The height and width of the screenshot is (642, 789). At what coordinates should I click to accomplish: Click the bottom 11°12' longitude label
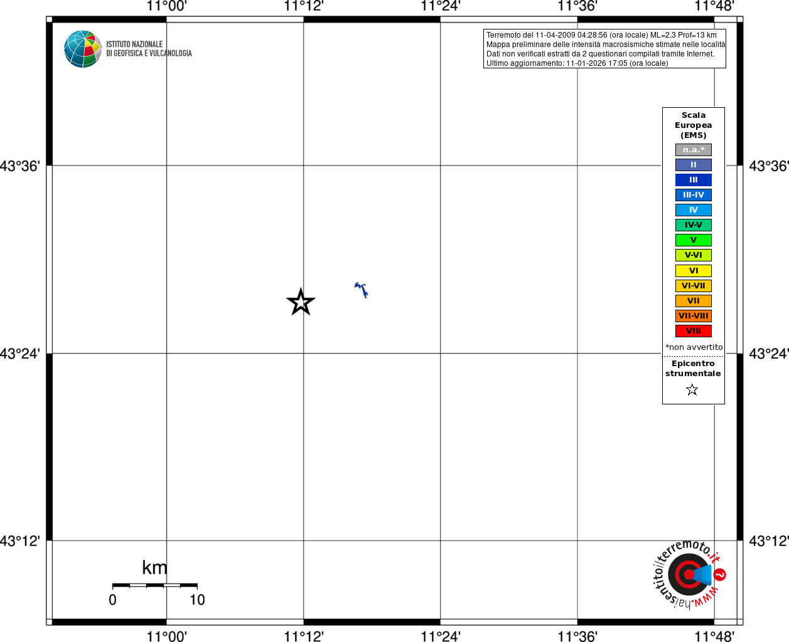(x=304, y=636)
